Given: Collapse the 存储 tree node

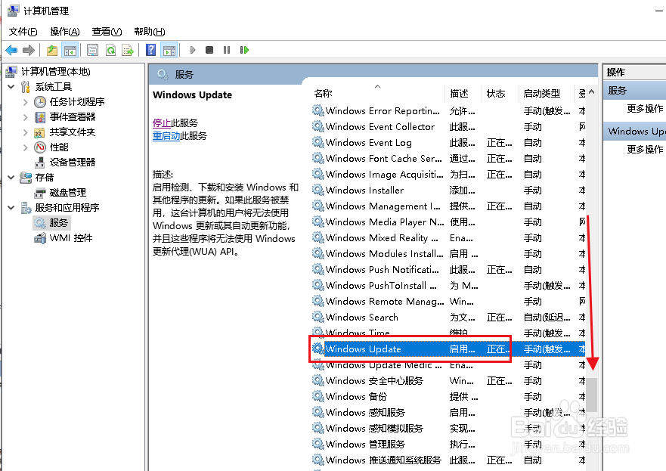Looking at the screenshot, I should click(11, 178).
